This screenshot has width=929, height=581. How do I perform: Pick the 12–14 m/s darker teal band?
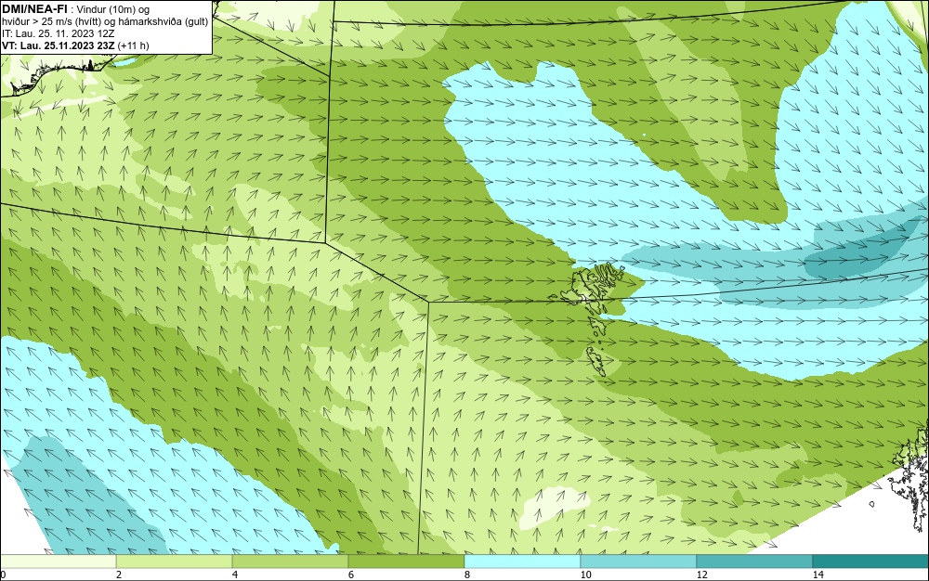(754, 562)
